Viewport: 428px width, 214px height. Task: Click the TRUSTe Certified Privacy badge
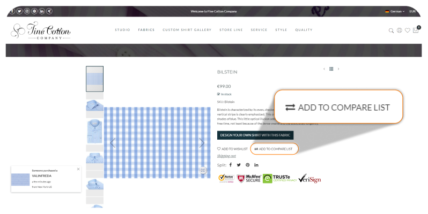[280, 178]
